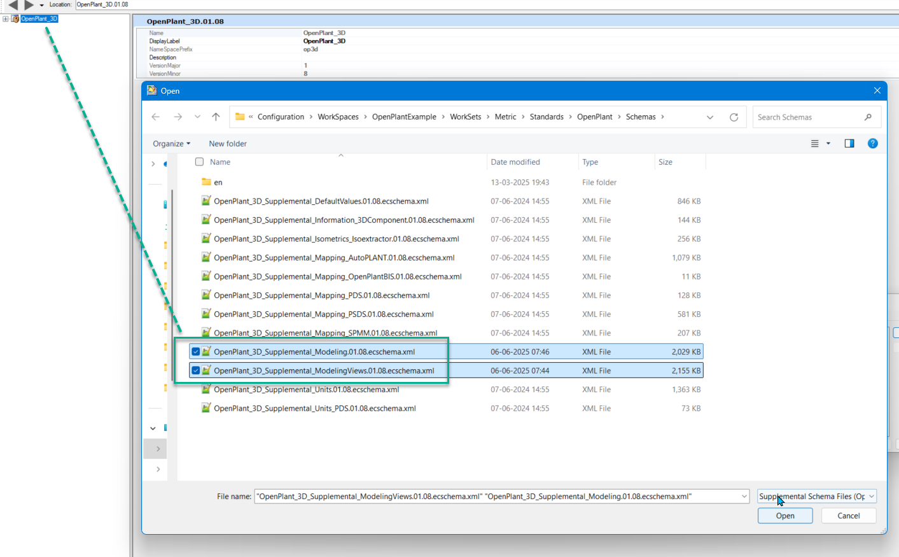Click the Open button
899x557 pixels.
point(785,516)
